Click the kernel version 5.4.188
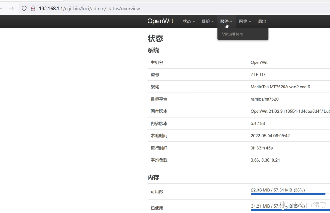Viewport: 330px width, 213px height. [x=257, y=123]
